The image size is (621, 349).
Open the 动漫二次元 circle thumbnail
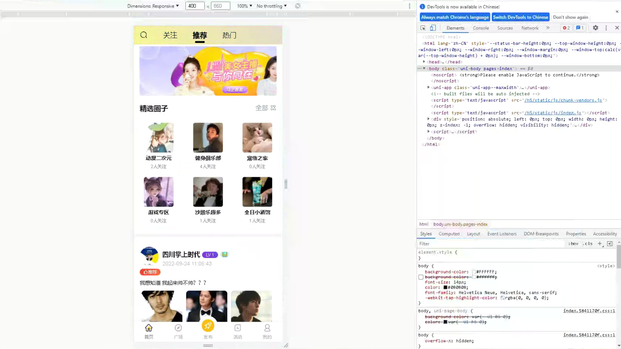[159, 137]
